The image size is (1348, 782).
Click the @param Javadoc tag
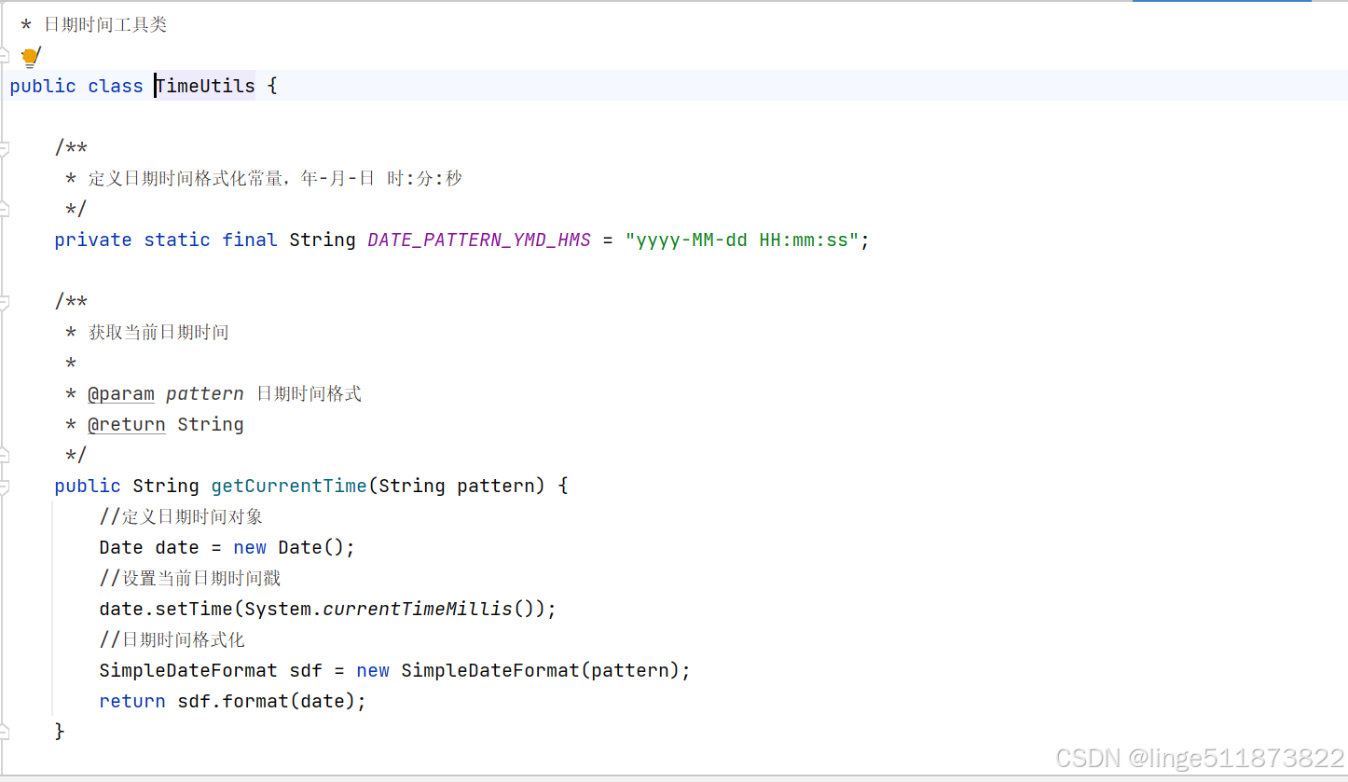pos(121,393)
